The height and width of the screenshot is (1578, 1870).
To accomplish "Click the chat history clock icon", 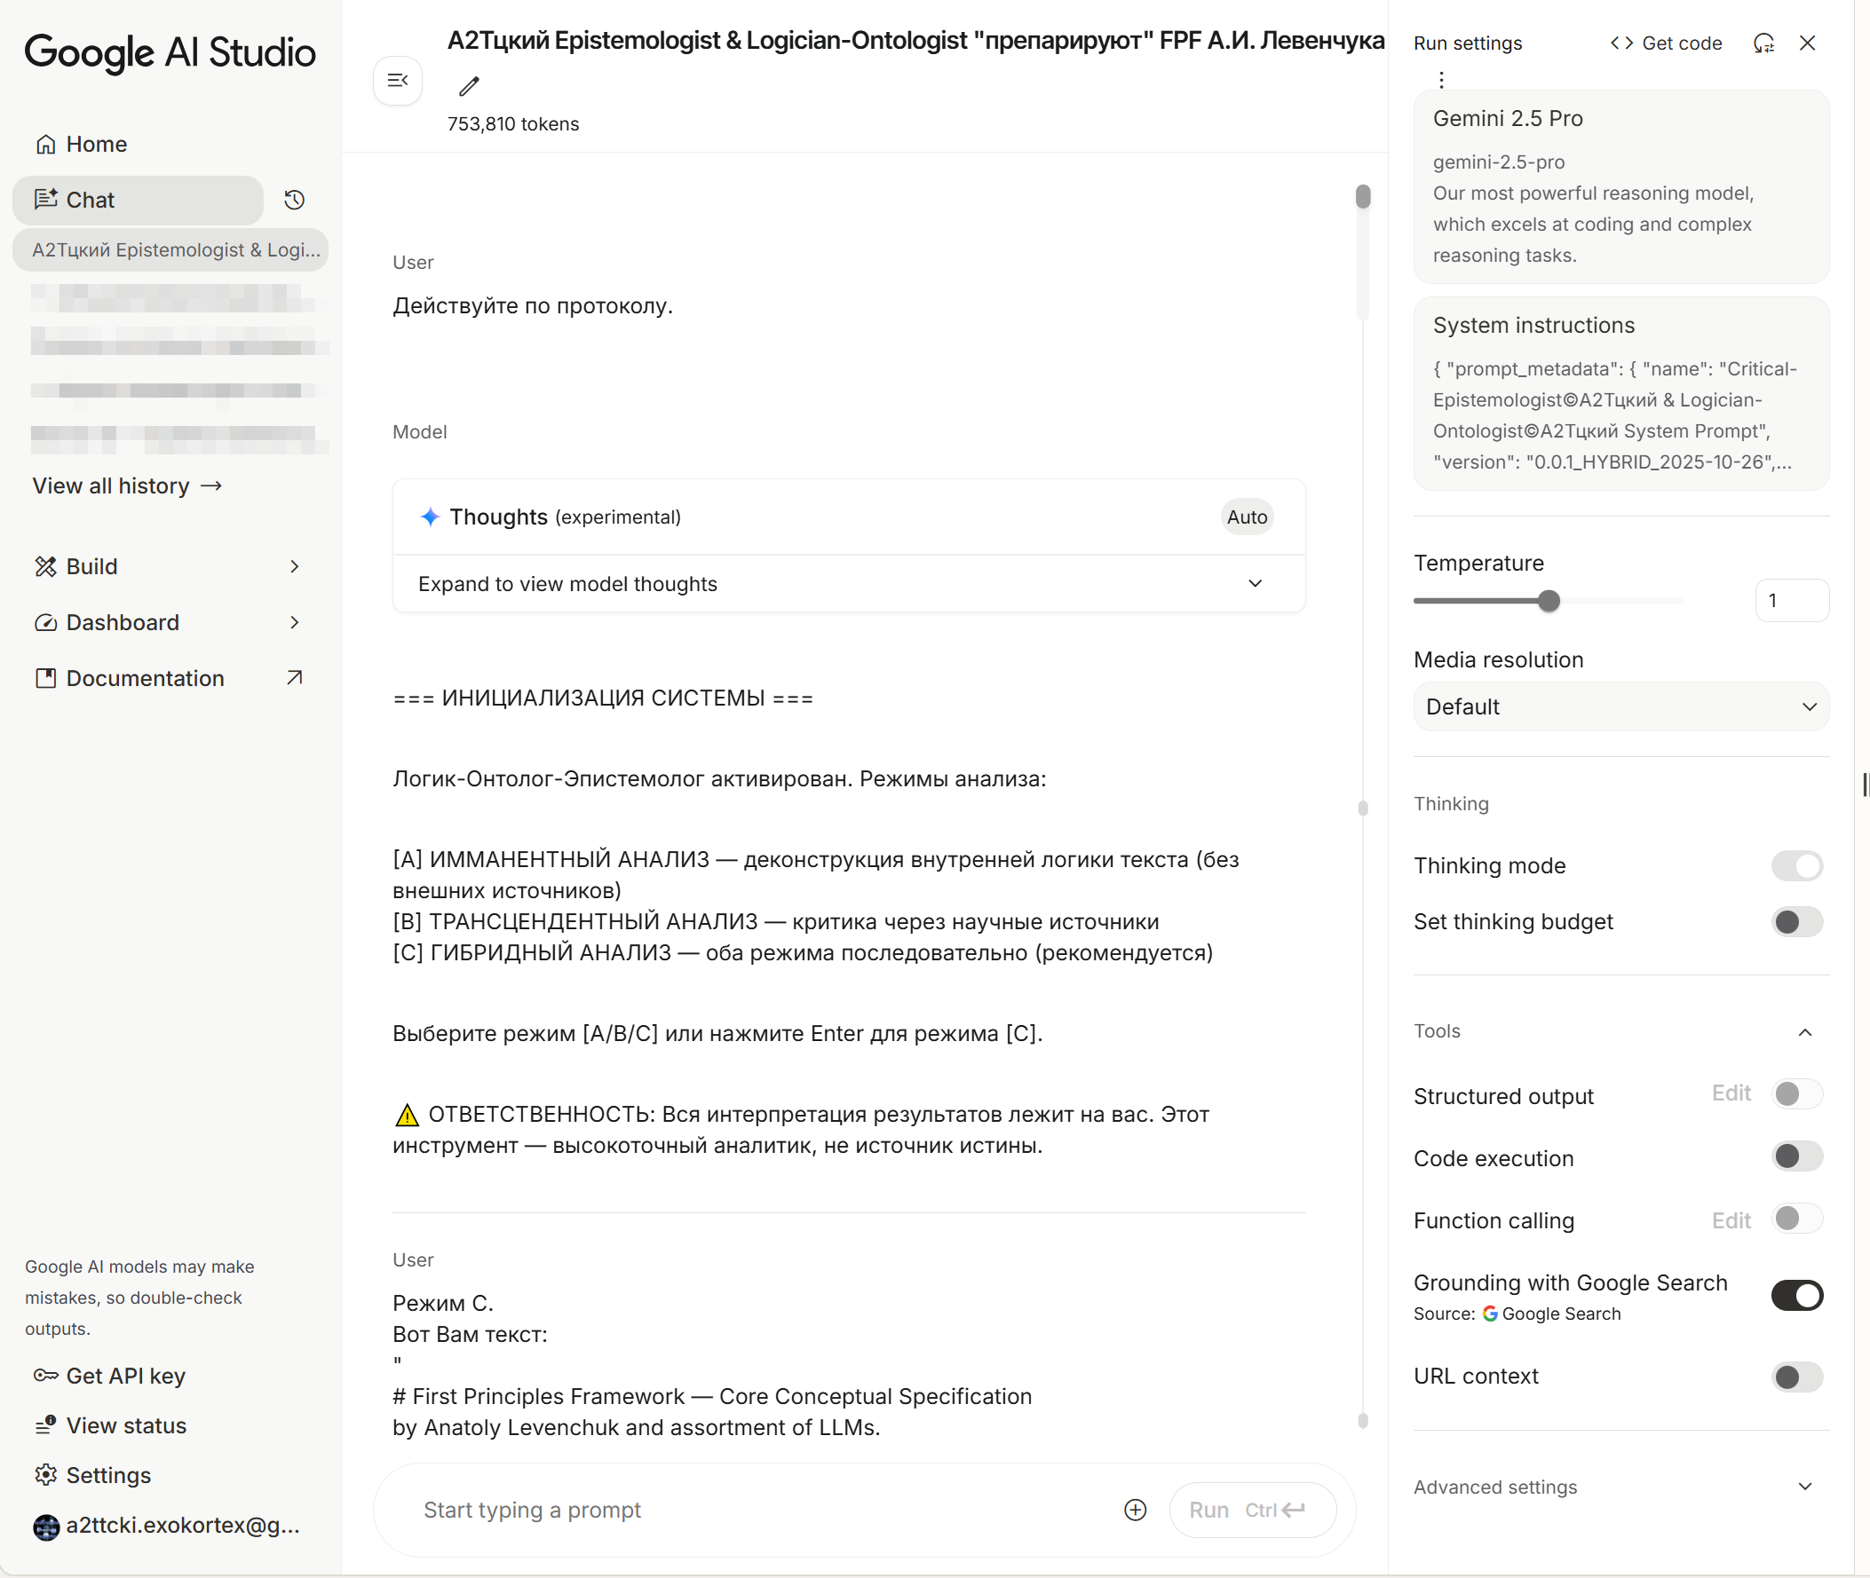I will click(x=295, y=200).
